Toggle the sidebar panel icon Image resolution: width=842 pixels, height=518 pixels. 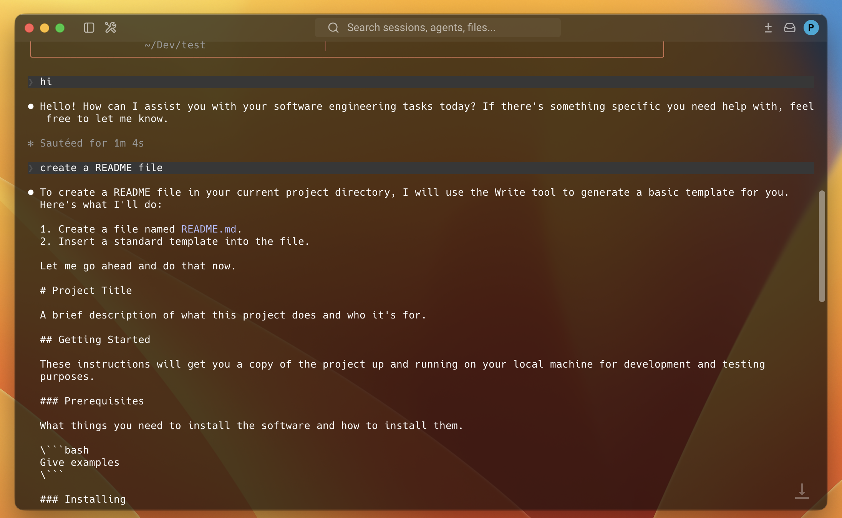click(89, 28)
